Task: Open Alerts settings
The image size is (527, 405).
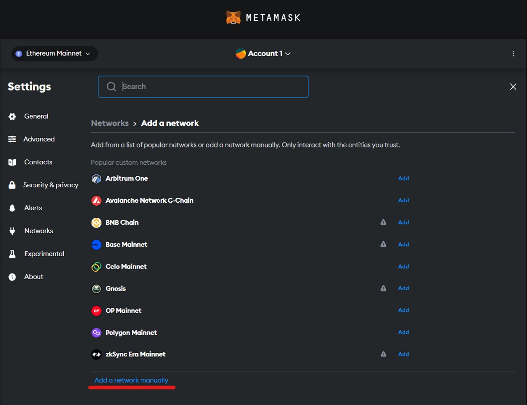Action: coord(33,208)
